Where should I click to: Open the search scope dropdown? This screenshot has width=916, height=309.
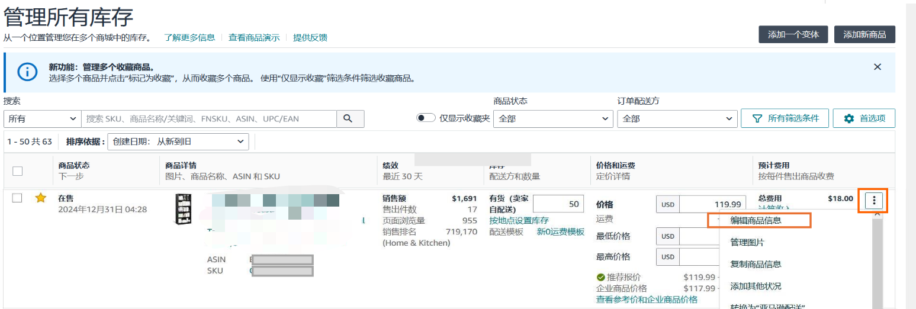coord(42,118)
